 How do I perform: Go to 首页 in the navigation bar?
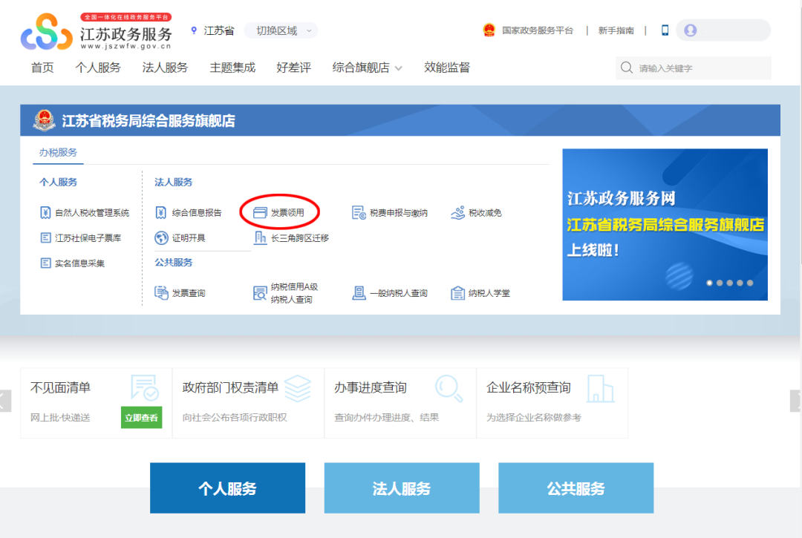tap(42, 68)
